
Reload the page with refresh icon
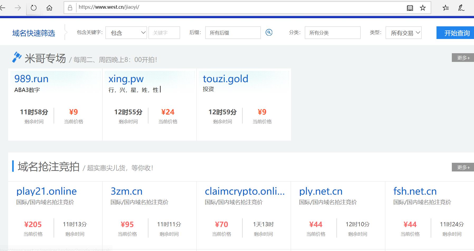coord(34,8)
